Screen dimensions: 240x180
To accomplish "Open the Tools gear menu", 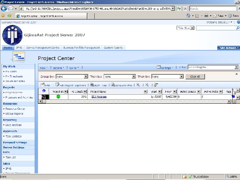I will (x=233, y=16).
